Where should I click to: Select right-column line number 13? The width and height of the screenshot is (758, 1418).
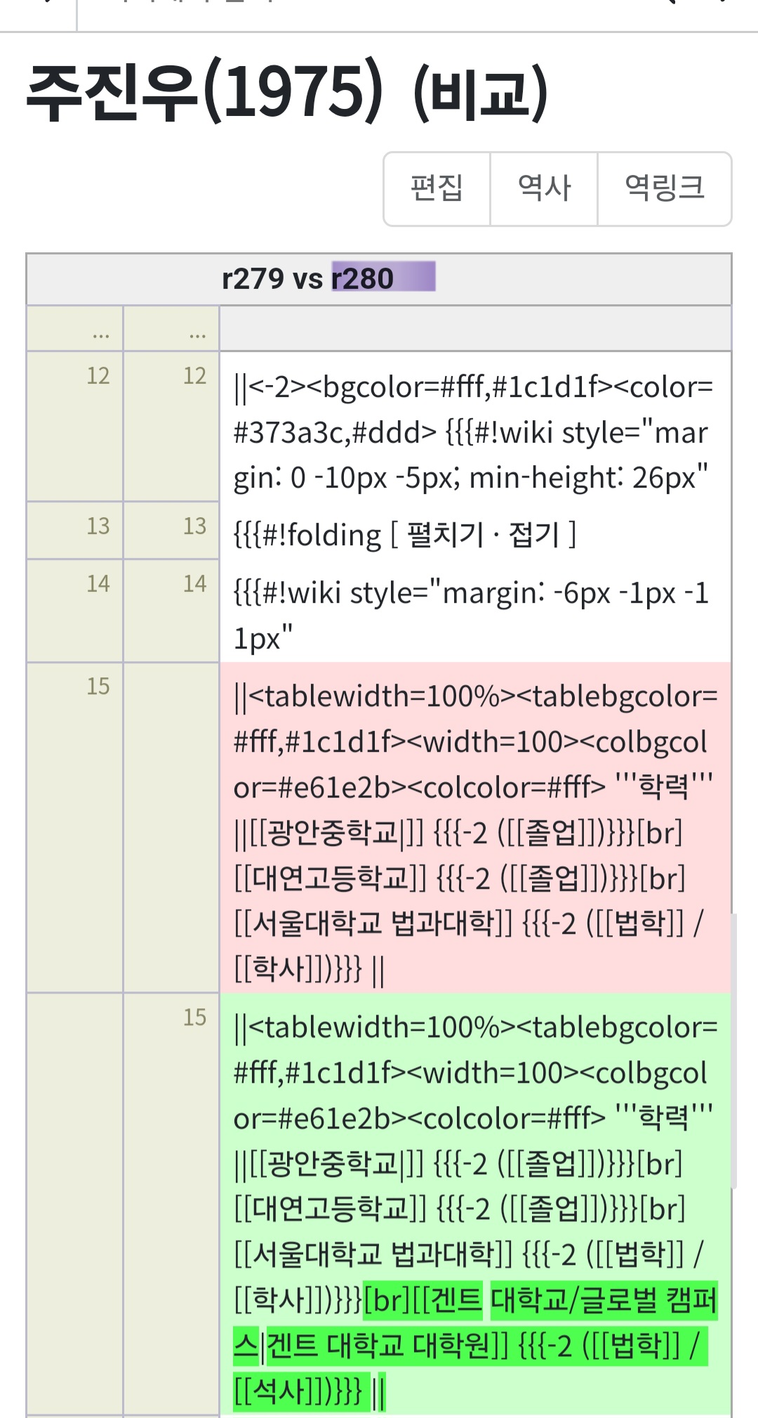pos(195,526)
